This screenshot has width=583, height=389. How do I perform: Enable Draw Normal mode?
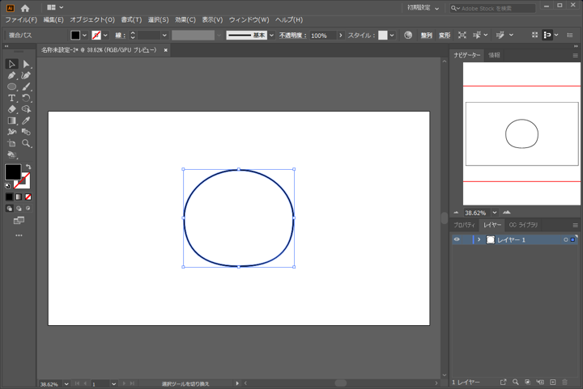(x=9, y=209)
